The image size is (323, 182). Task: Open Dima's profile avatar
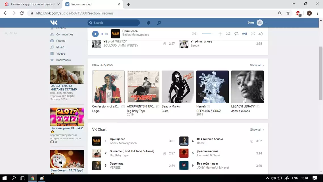[x=260, y=23]
